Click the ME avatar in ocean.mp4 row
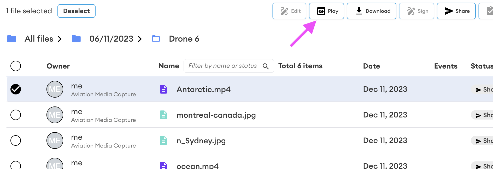 55,164
